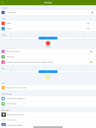Toggle the Prevent sleep switch

pyautogui.click(x=92, y=12)
